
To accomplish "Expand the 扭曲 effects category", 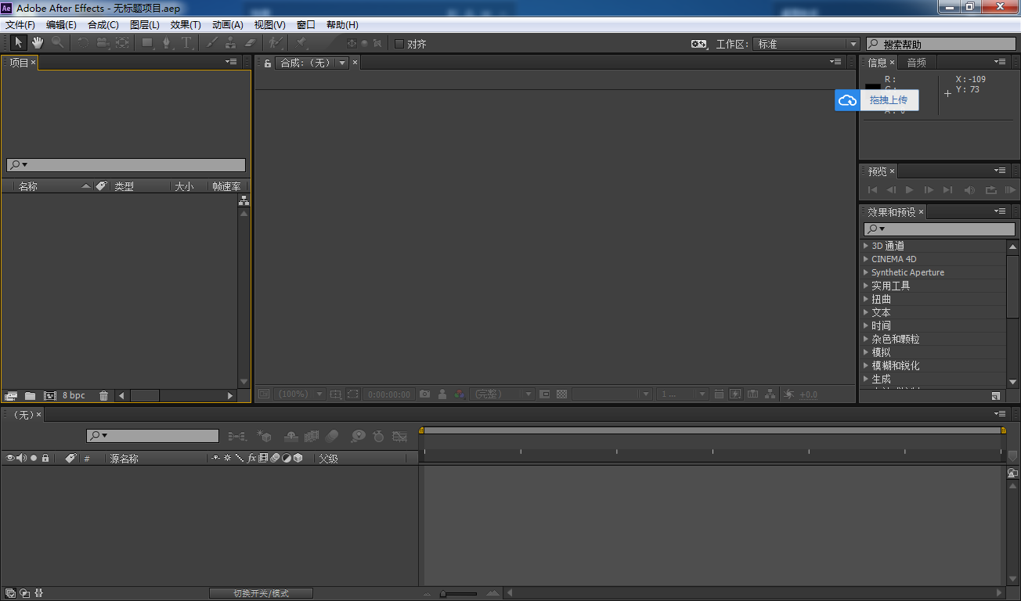I will coord(866,299).
